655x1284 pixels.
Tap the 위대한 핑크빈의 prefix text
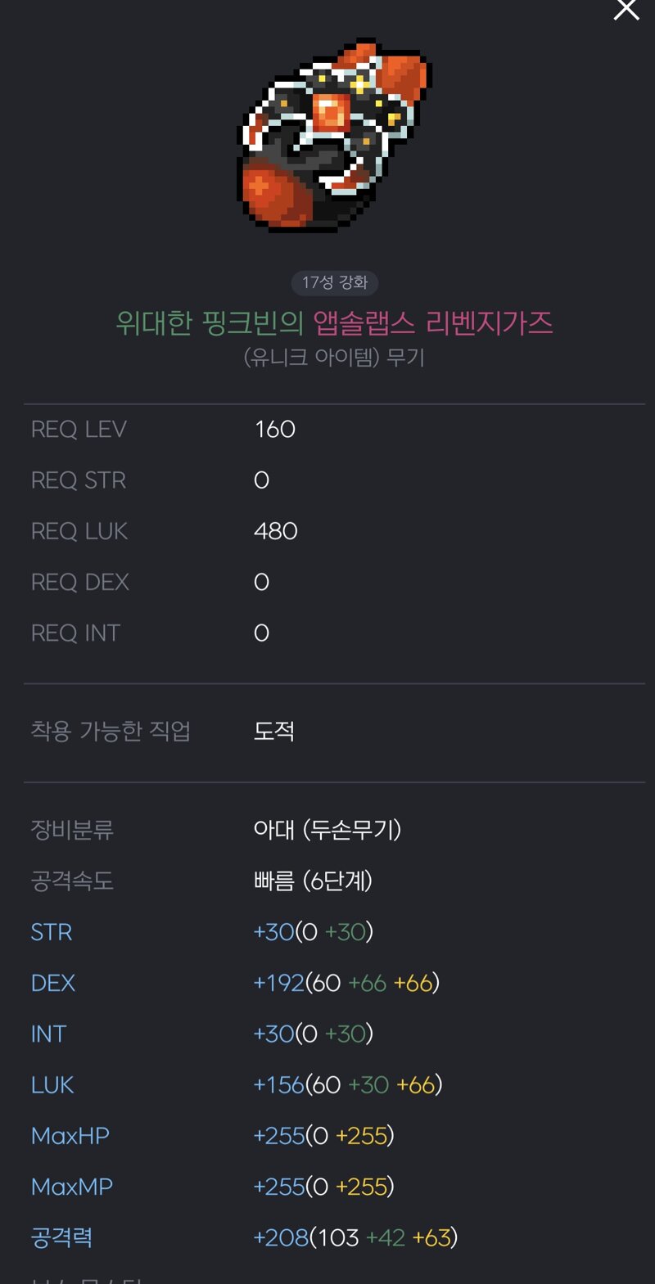(210, 322)
